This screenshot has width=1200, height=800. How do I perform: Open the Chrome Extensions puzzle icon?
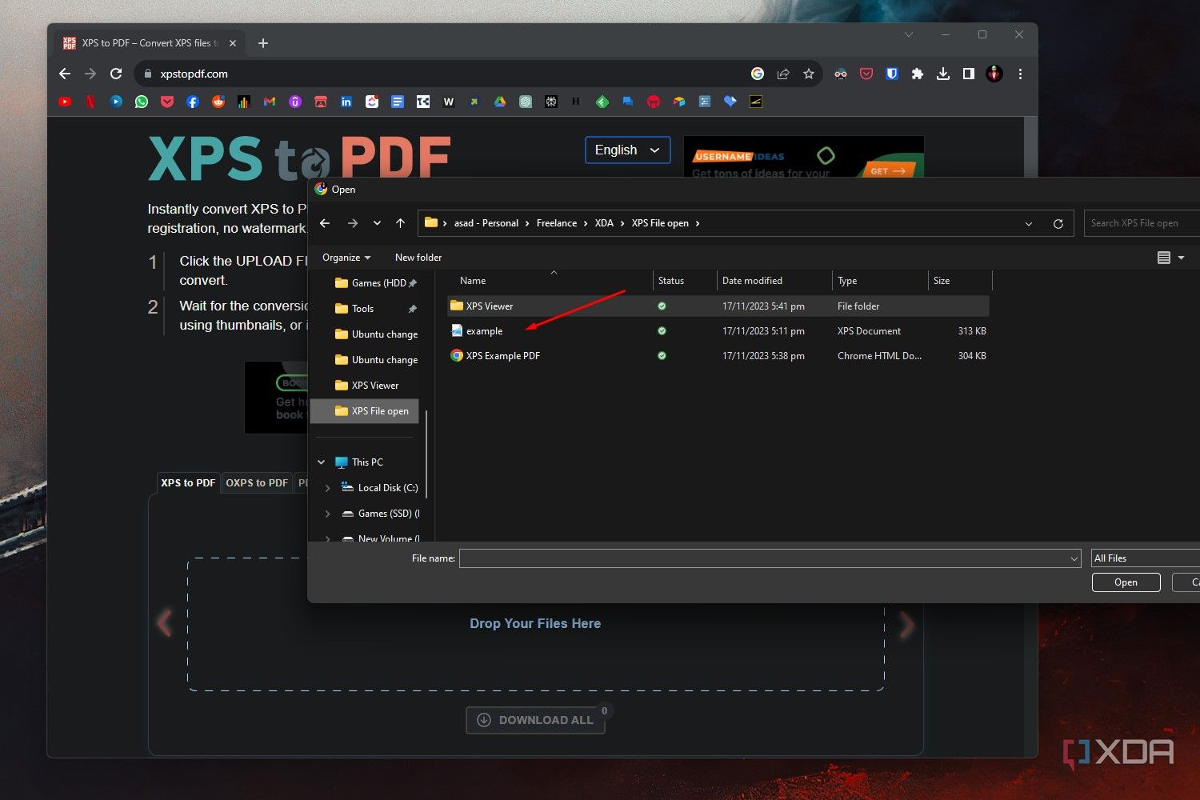click(918, 74)
